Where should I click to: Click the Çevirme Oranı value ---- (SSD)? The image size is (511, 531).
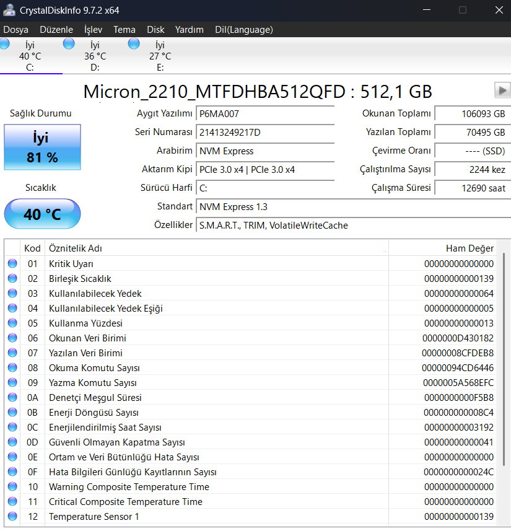[x=473, y=151]
